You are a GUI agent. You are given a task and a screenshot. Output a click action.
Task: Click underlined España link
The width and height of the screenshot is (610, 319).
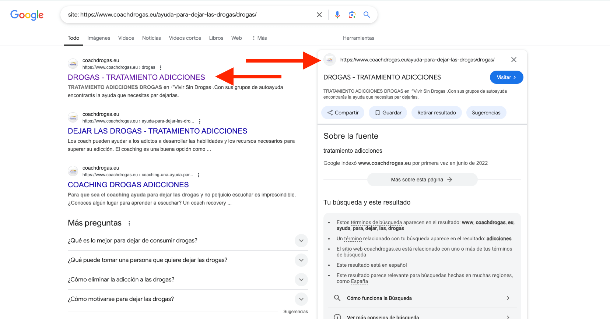(360, 281)
